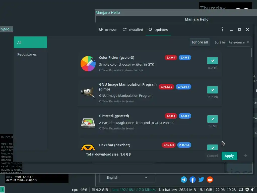Switch to the Installed tab
This screenshot has width=257, height=193.
(x=133, y=30)
